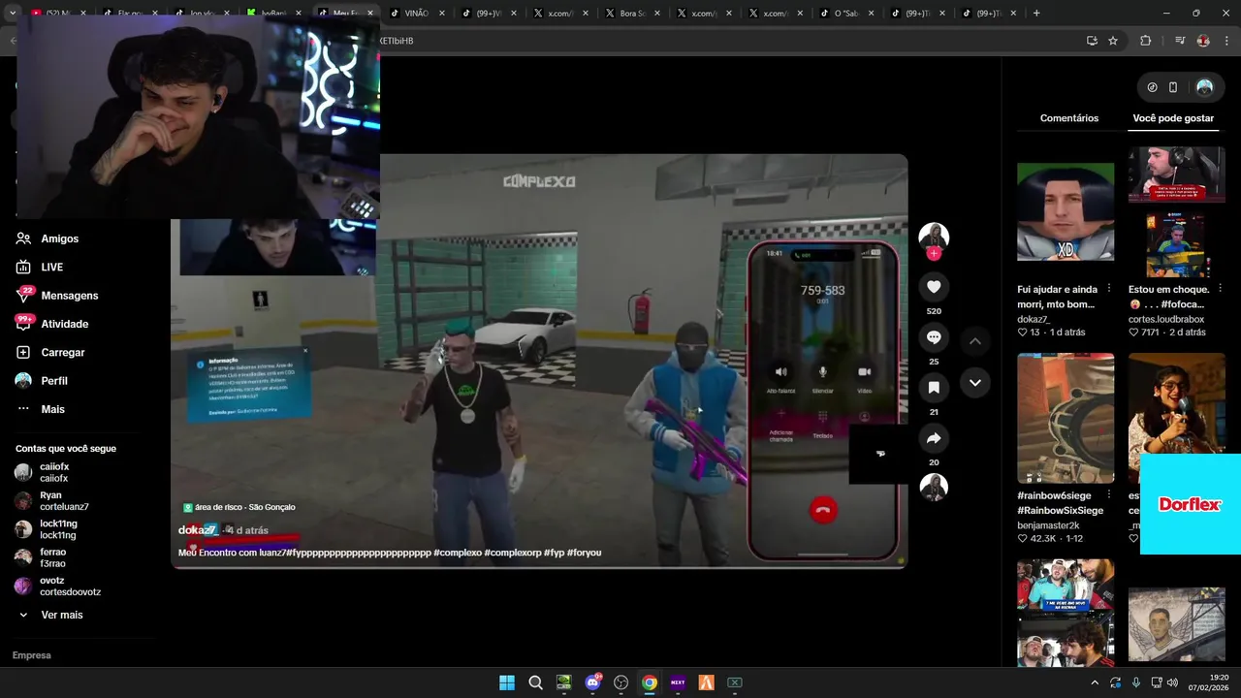Open the Dorflex advertisement overlay
Viewport: 1241px width, 698px height.
pos(1191,504)
